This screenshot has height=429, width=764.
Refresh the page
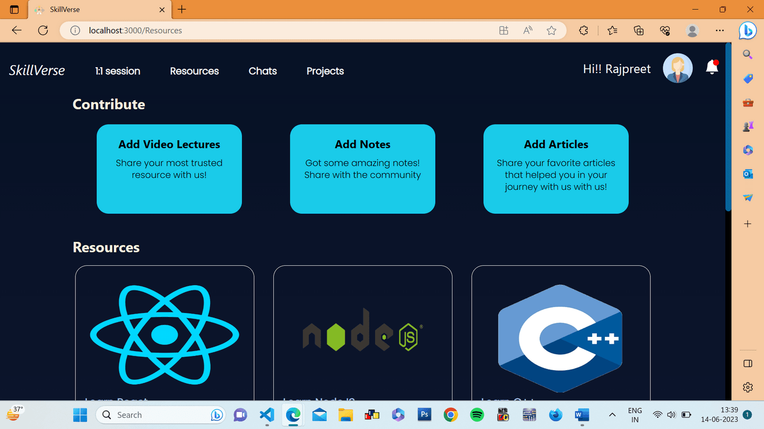coord(43,30)
